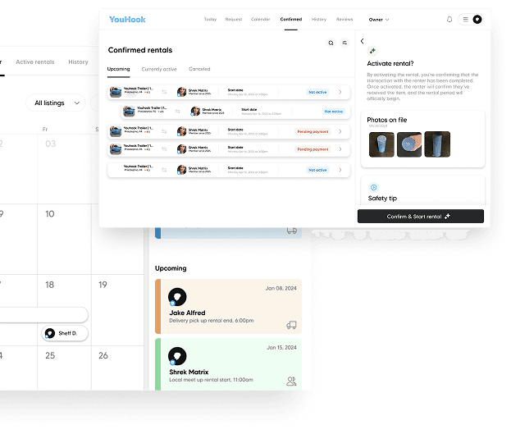Click delivery truck icon on Jake Alfred card
The height and width of the screenshot is (434, 511).
point(291,325)
